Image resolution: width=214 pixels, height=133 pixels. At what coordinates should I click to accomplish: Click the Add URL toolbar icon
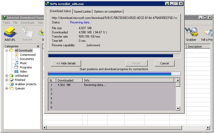(10, 32)
